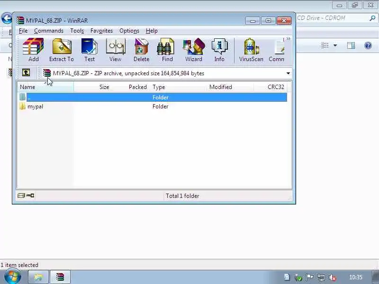The width and height of the screenshot is (379, 284).
Task: Open the Help menu
Action: tap(152, 31)
